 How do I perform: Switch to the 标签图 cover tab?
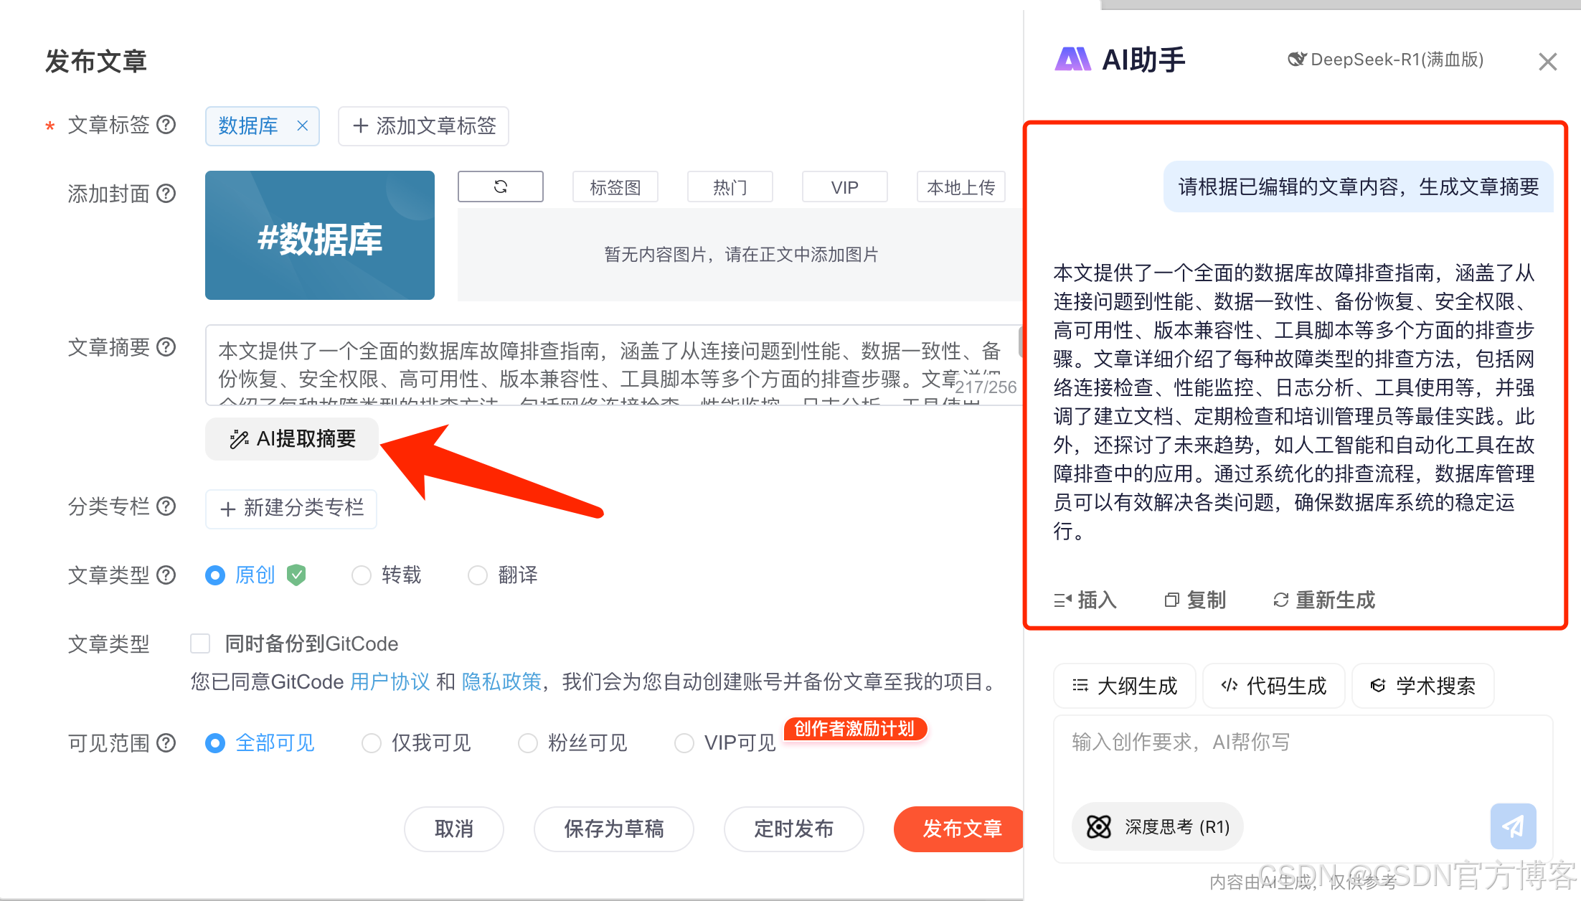click(615, 187)
